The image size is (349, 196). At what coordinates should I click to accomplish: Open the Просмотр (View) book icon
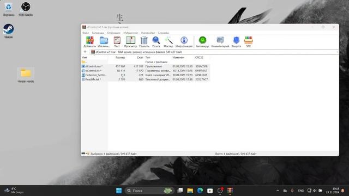[x=130, y=42]
